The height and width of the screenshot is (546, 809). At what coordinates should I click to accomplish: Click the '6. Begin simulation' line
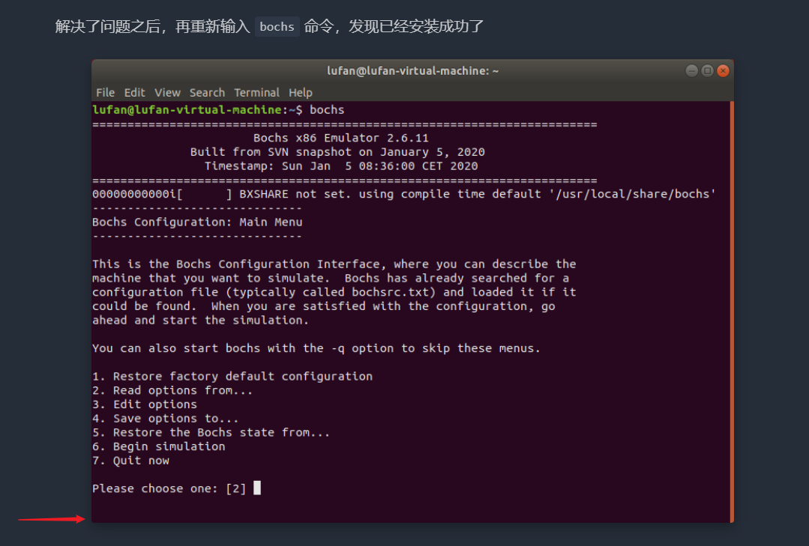pyautogui.click(x=158, y=446)
